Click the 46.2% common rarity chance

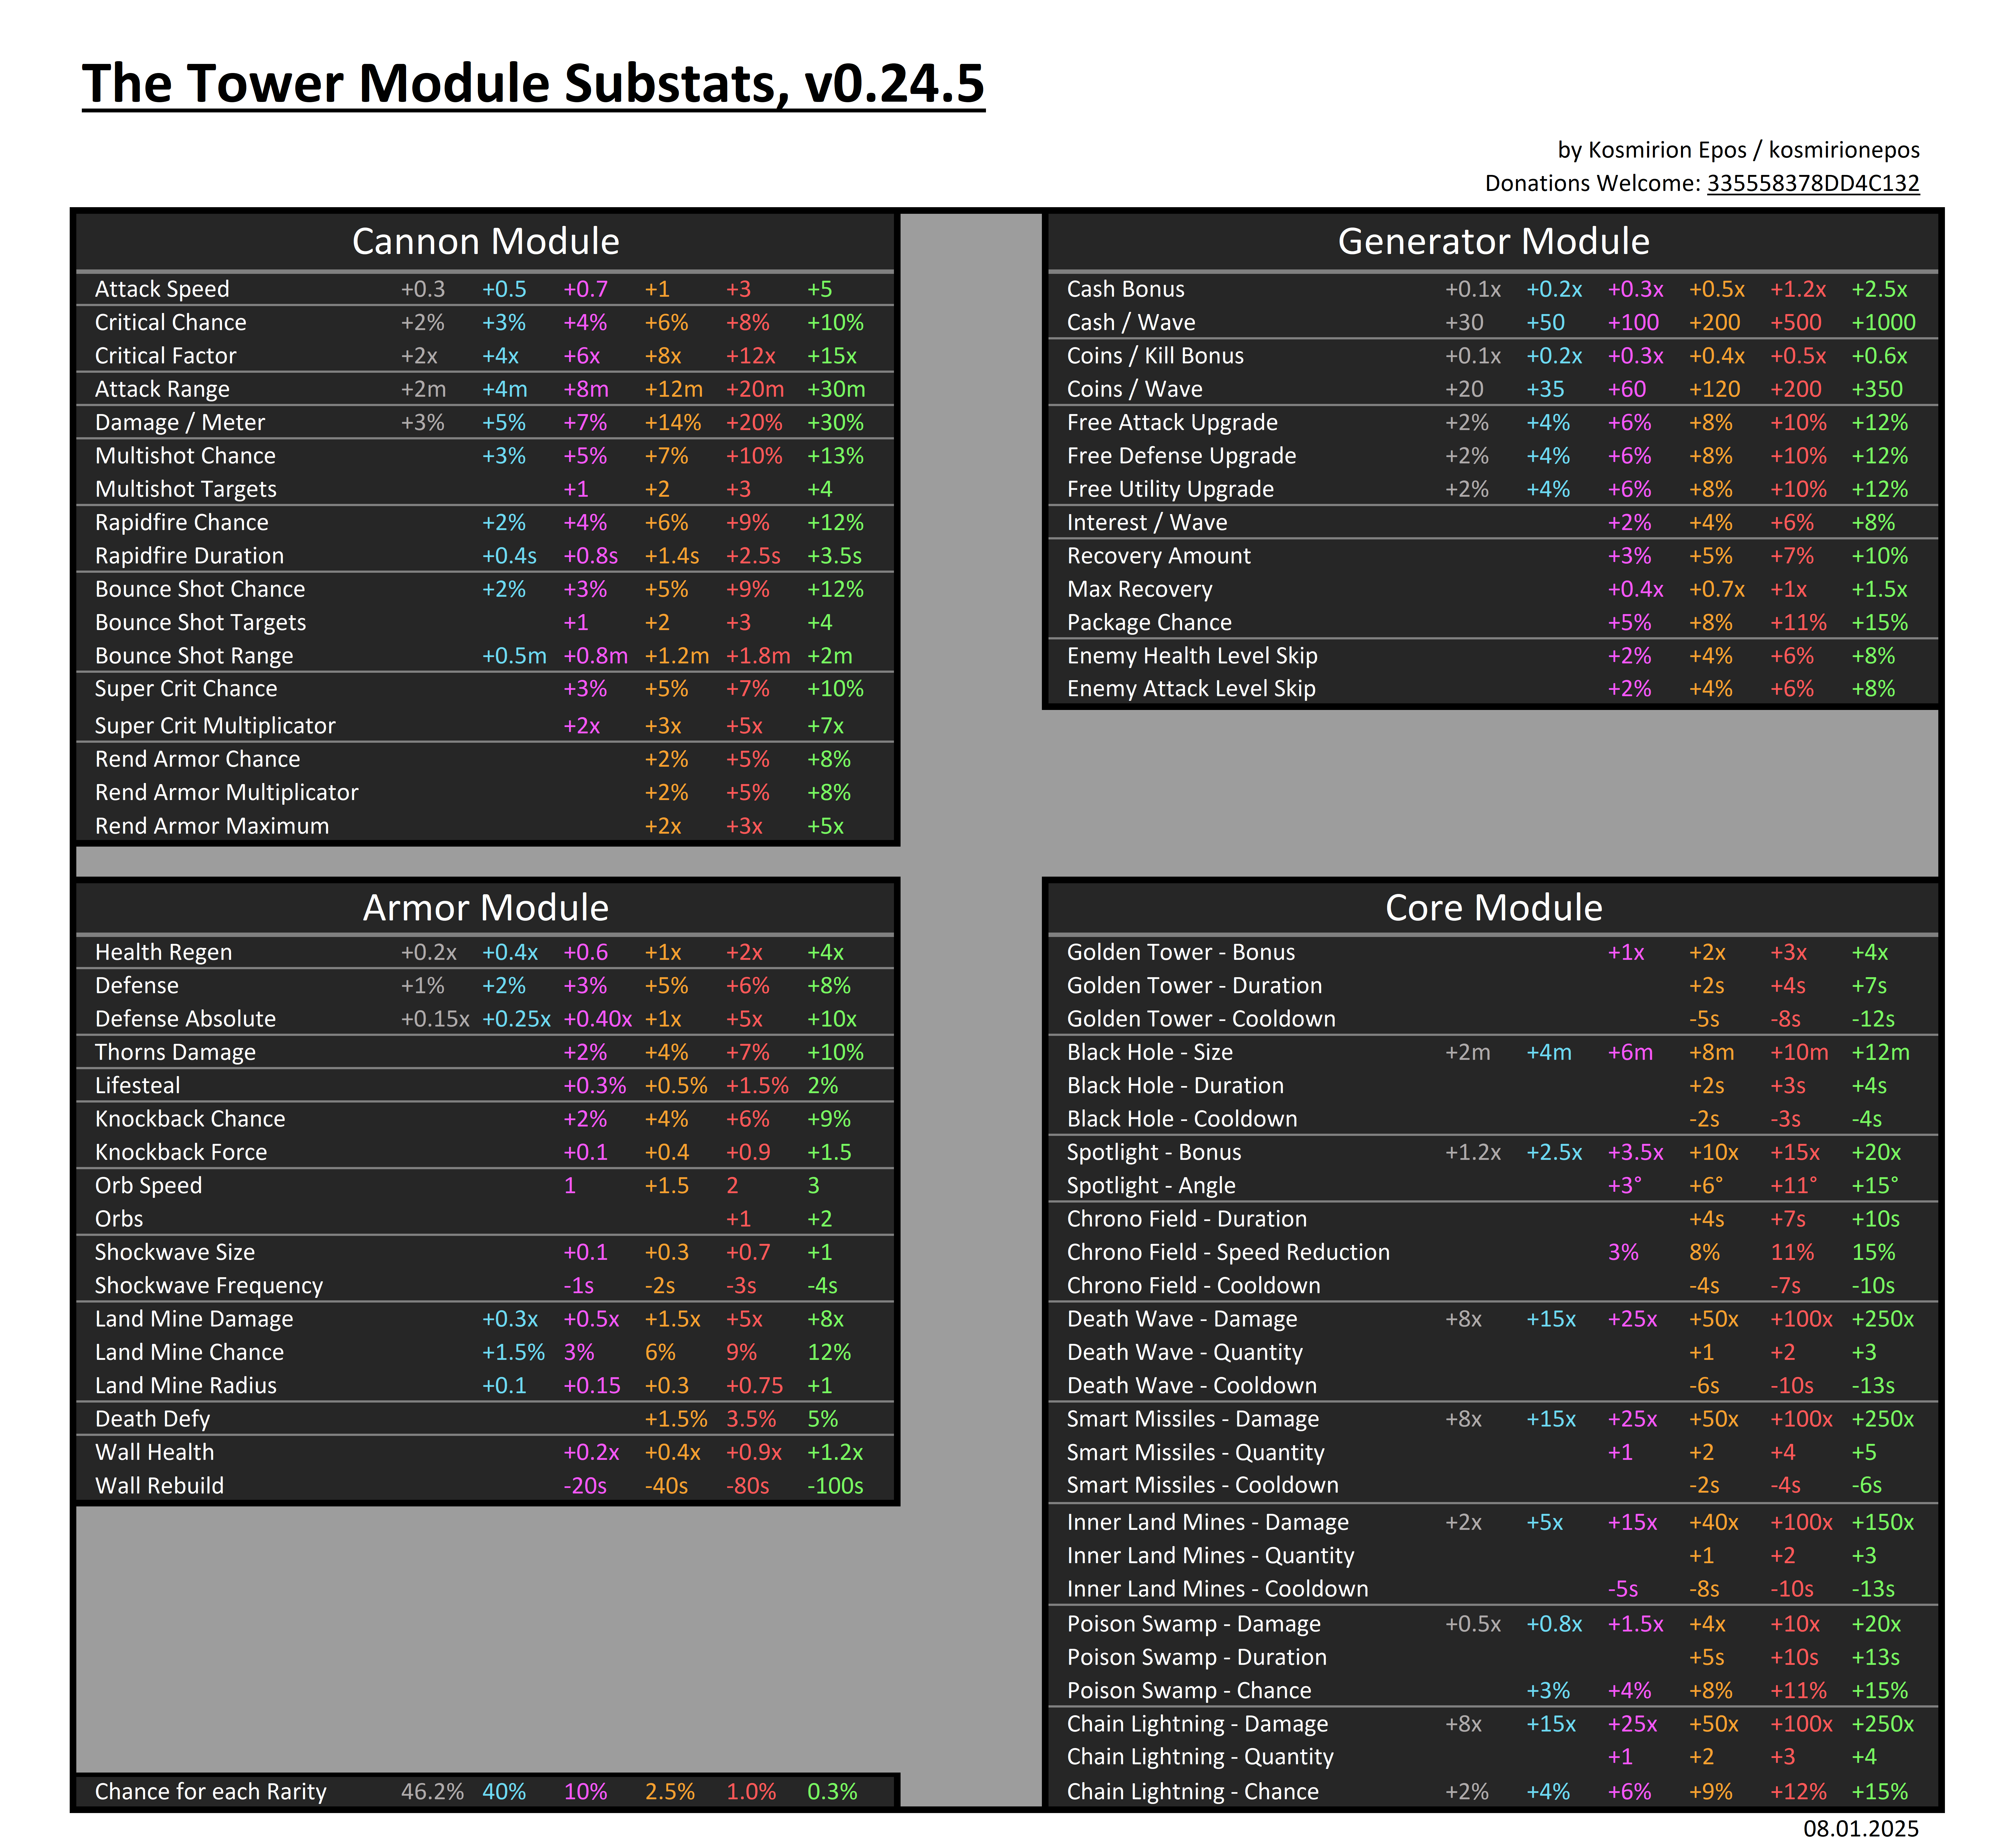tap(432, 1792)
